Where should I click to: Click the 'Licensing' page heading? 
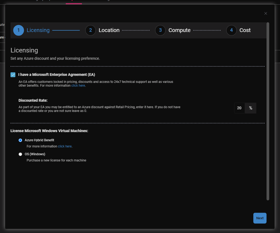tap(24, 51)
